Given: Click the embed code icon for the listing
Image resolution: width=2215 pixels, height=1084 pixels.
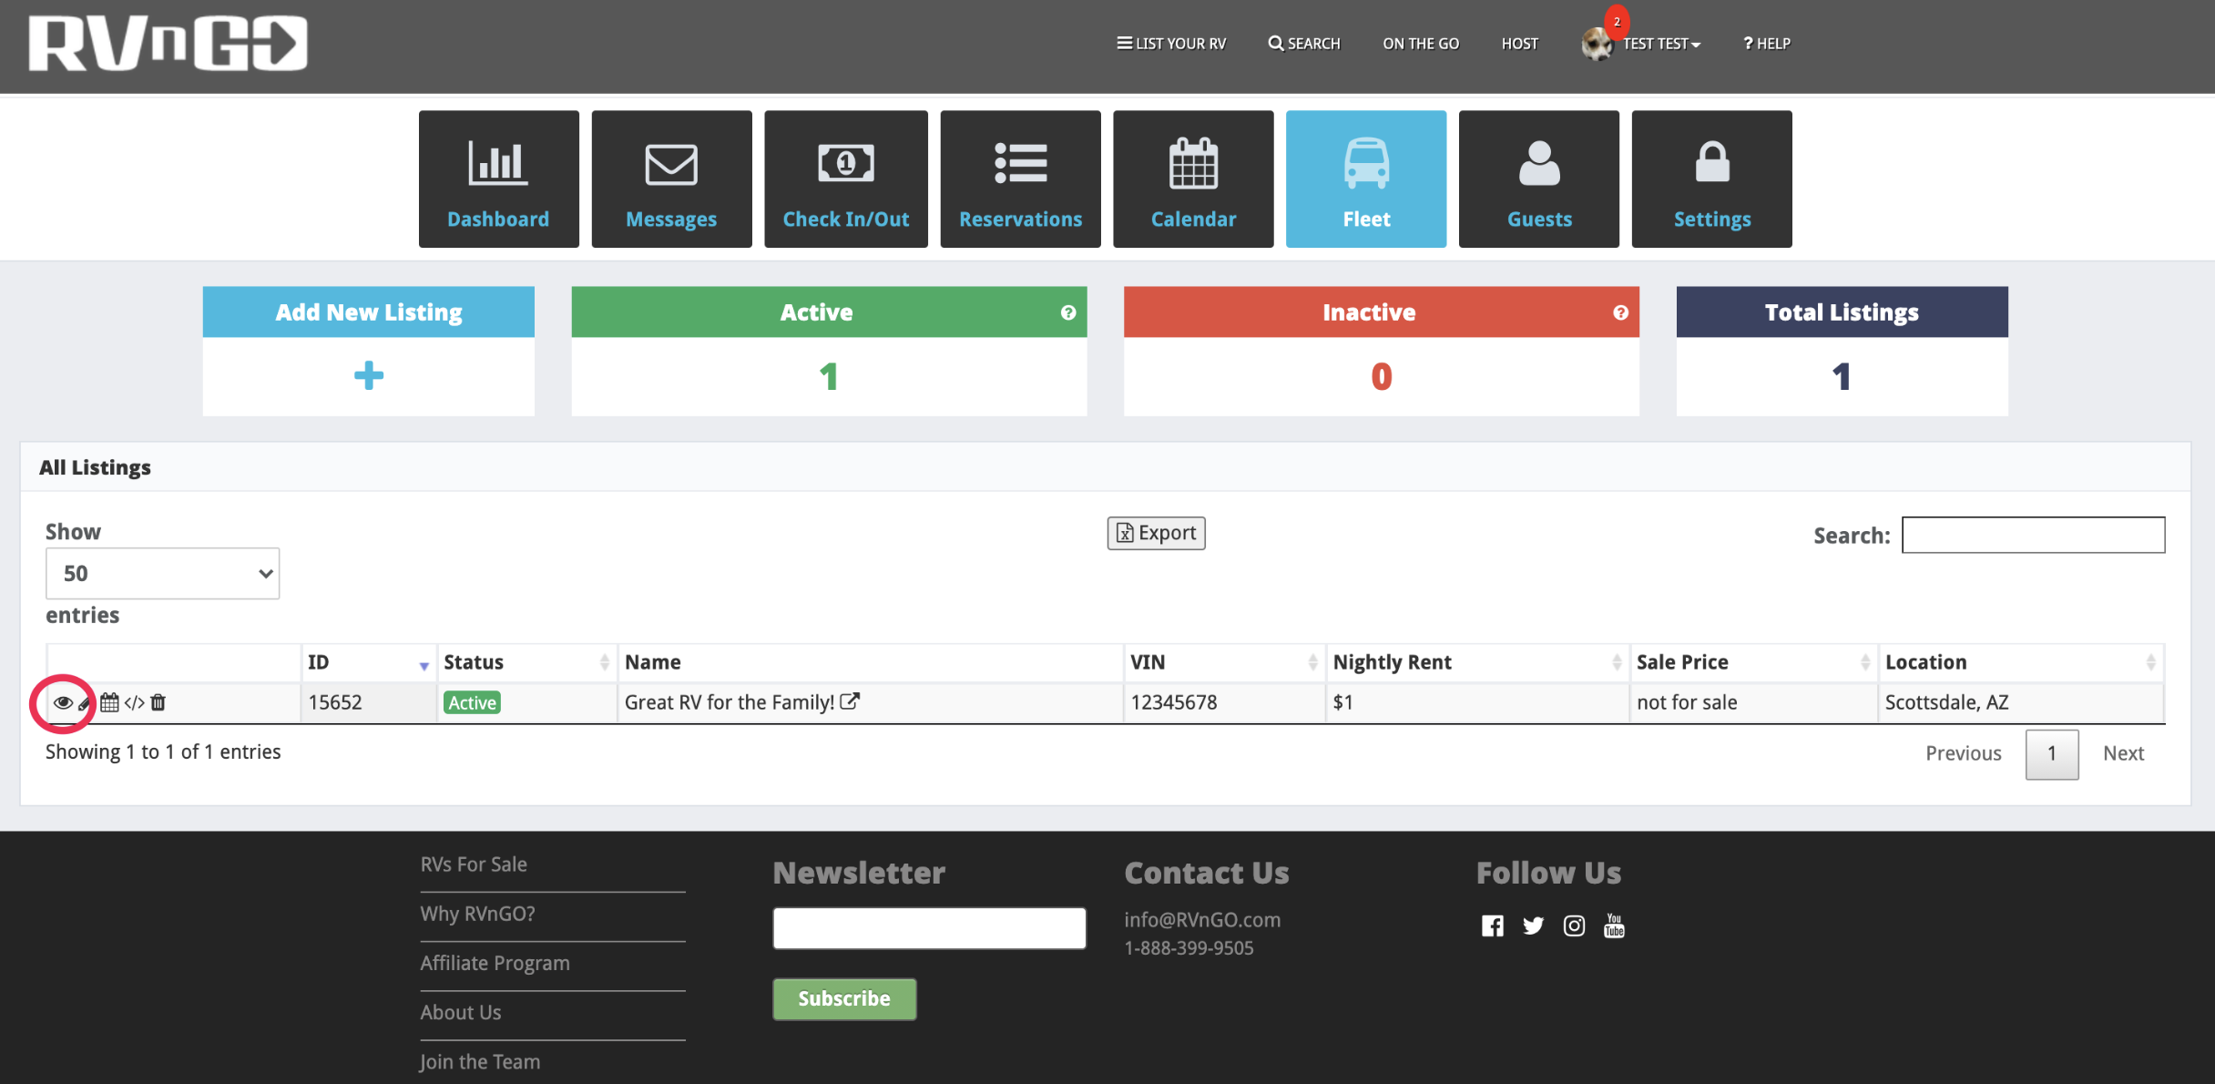Looking at the screenshot, I should 134,702.
